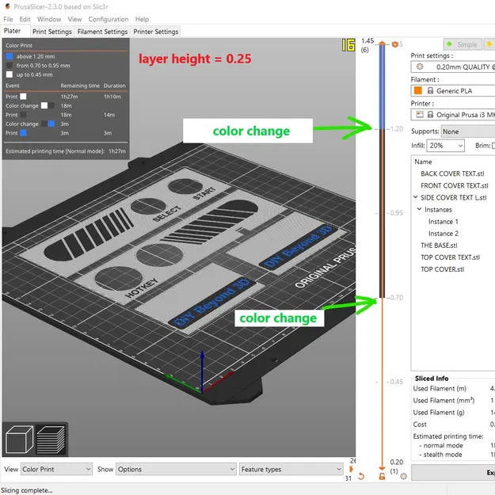Select Instance 1 in object list
The image size is (495, 495).
(444, 222)
